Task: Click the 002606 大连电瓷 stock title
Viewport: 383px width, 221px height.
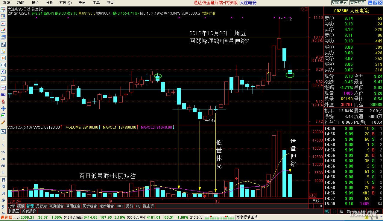Action: point(351,11)
